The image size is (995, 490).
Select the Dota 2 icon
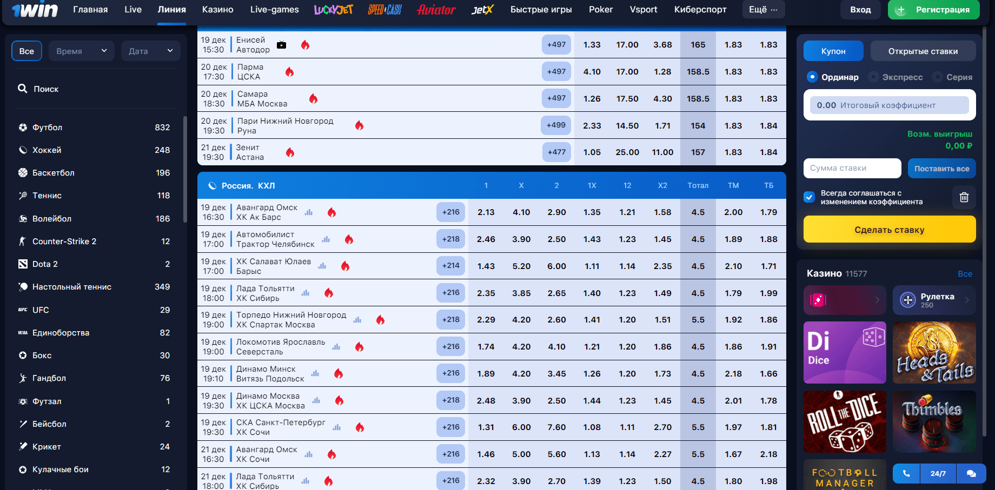tap(23, 264)
